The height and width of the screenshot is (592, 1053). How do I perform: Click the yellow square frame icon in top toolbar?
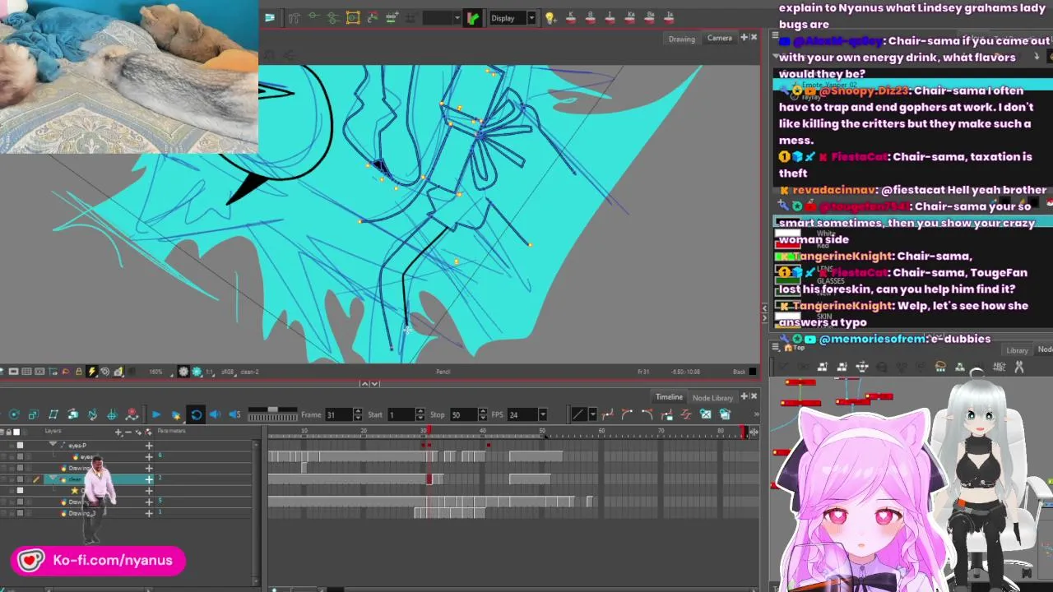click(x=353, y=17)
